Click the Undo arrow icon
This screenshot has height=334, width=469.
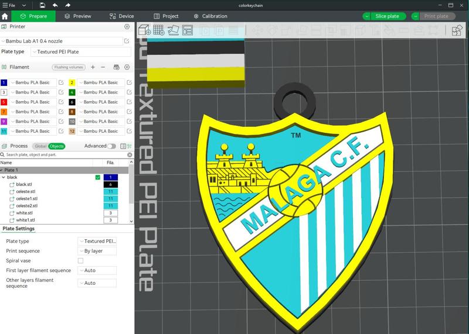pyautogui.click(x=55, y=5)
